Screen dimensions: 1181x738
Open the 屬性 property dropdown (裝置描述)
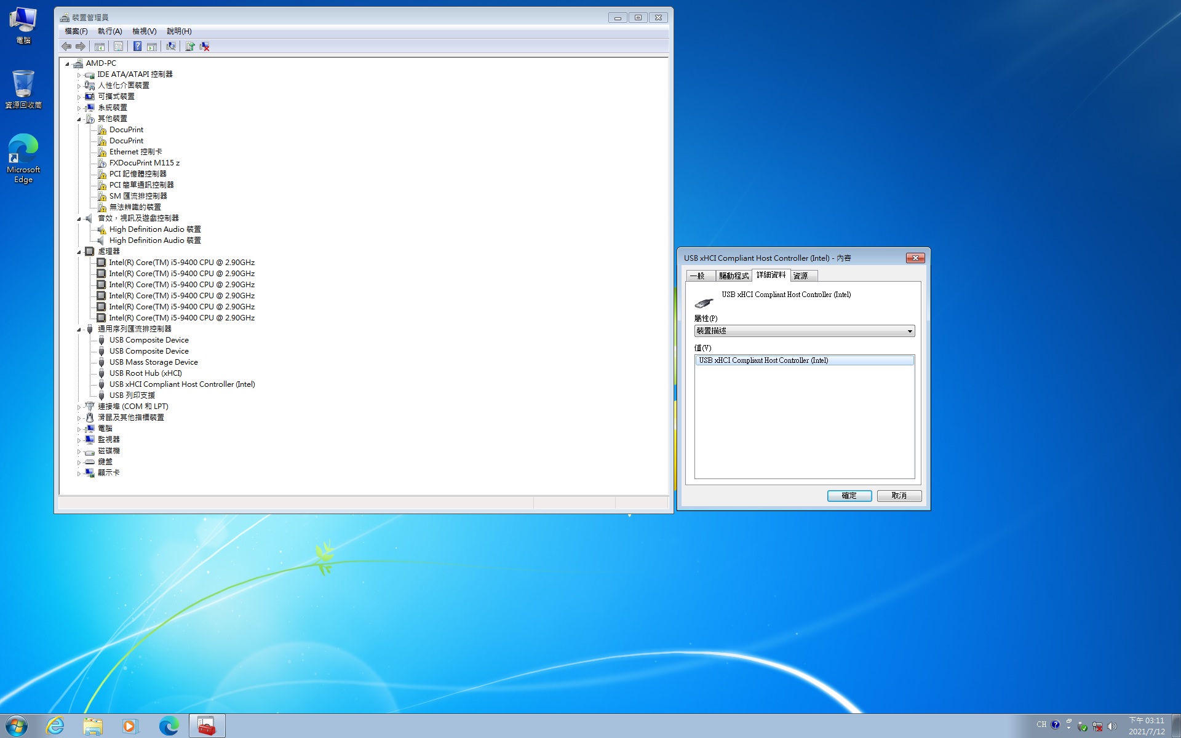[x=805, y=331]
